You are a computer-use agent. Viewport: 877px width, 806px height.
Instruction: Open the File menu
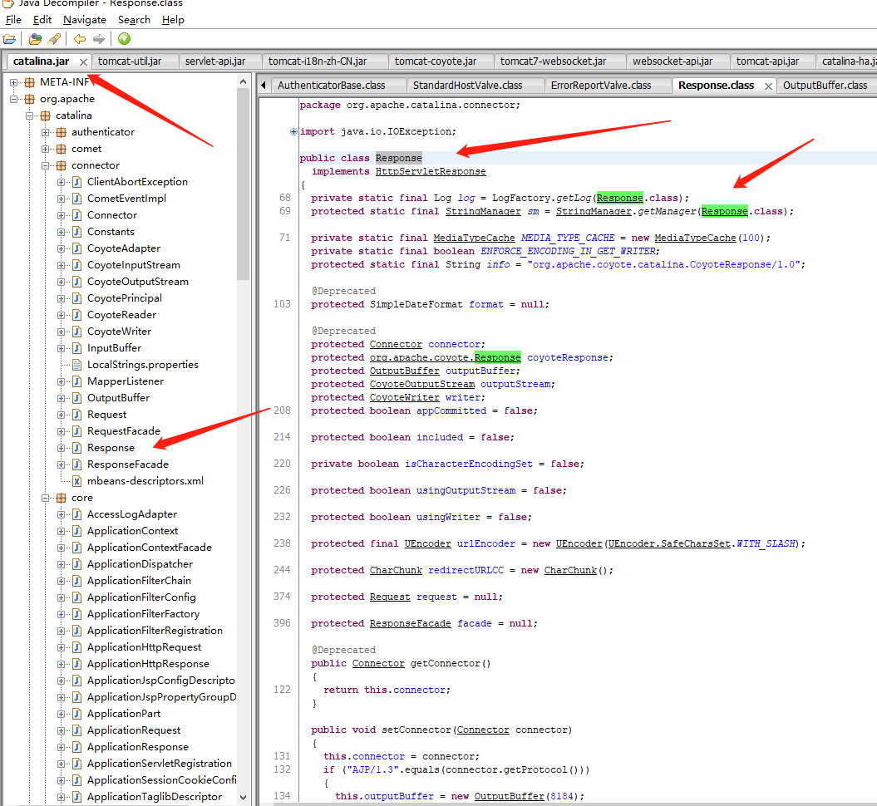[x=13, y=20]
